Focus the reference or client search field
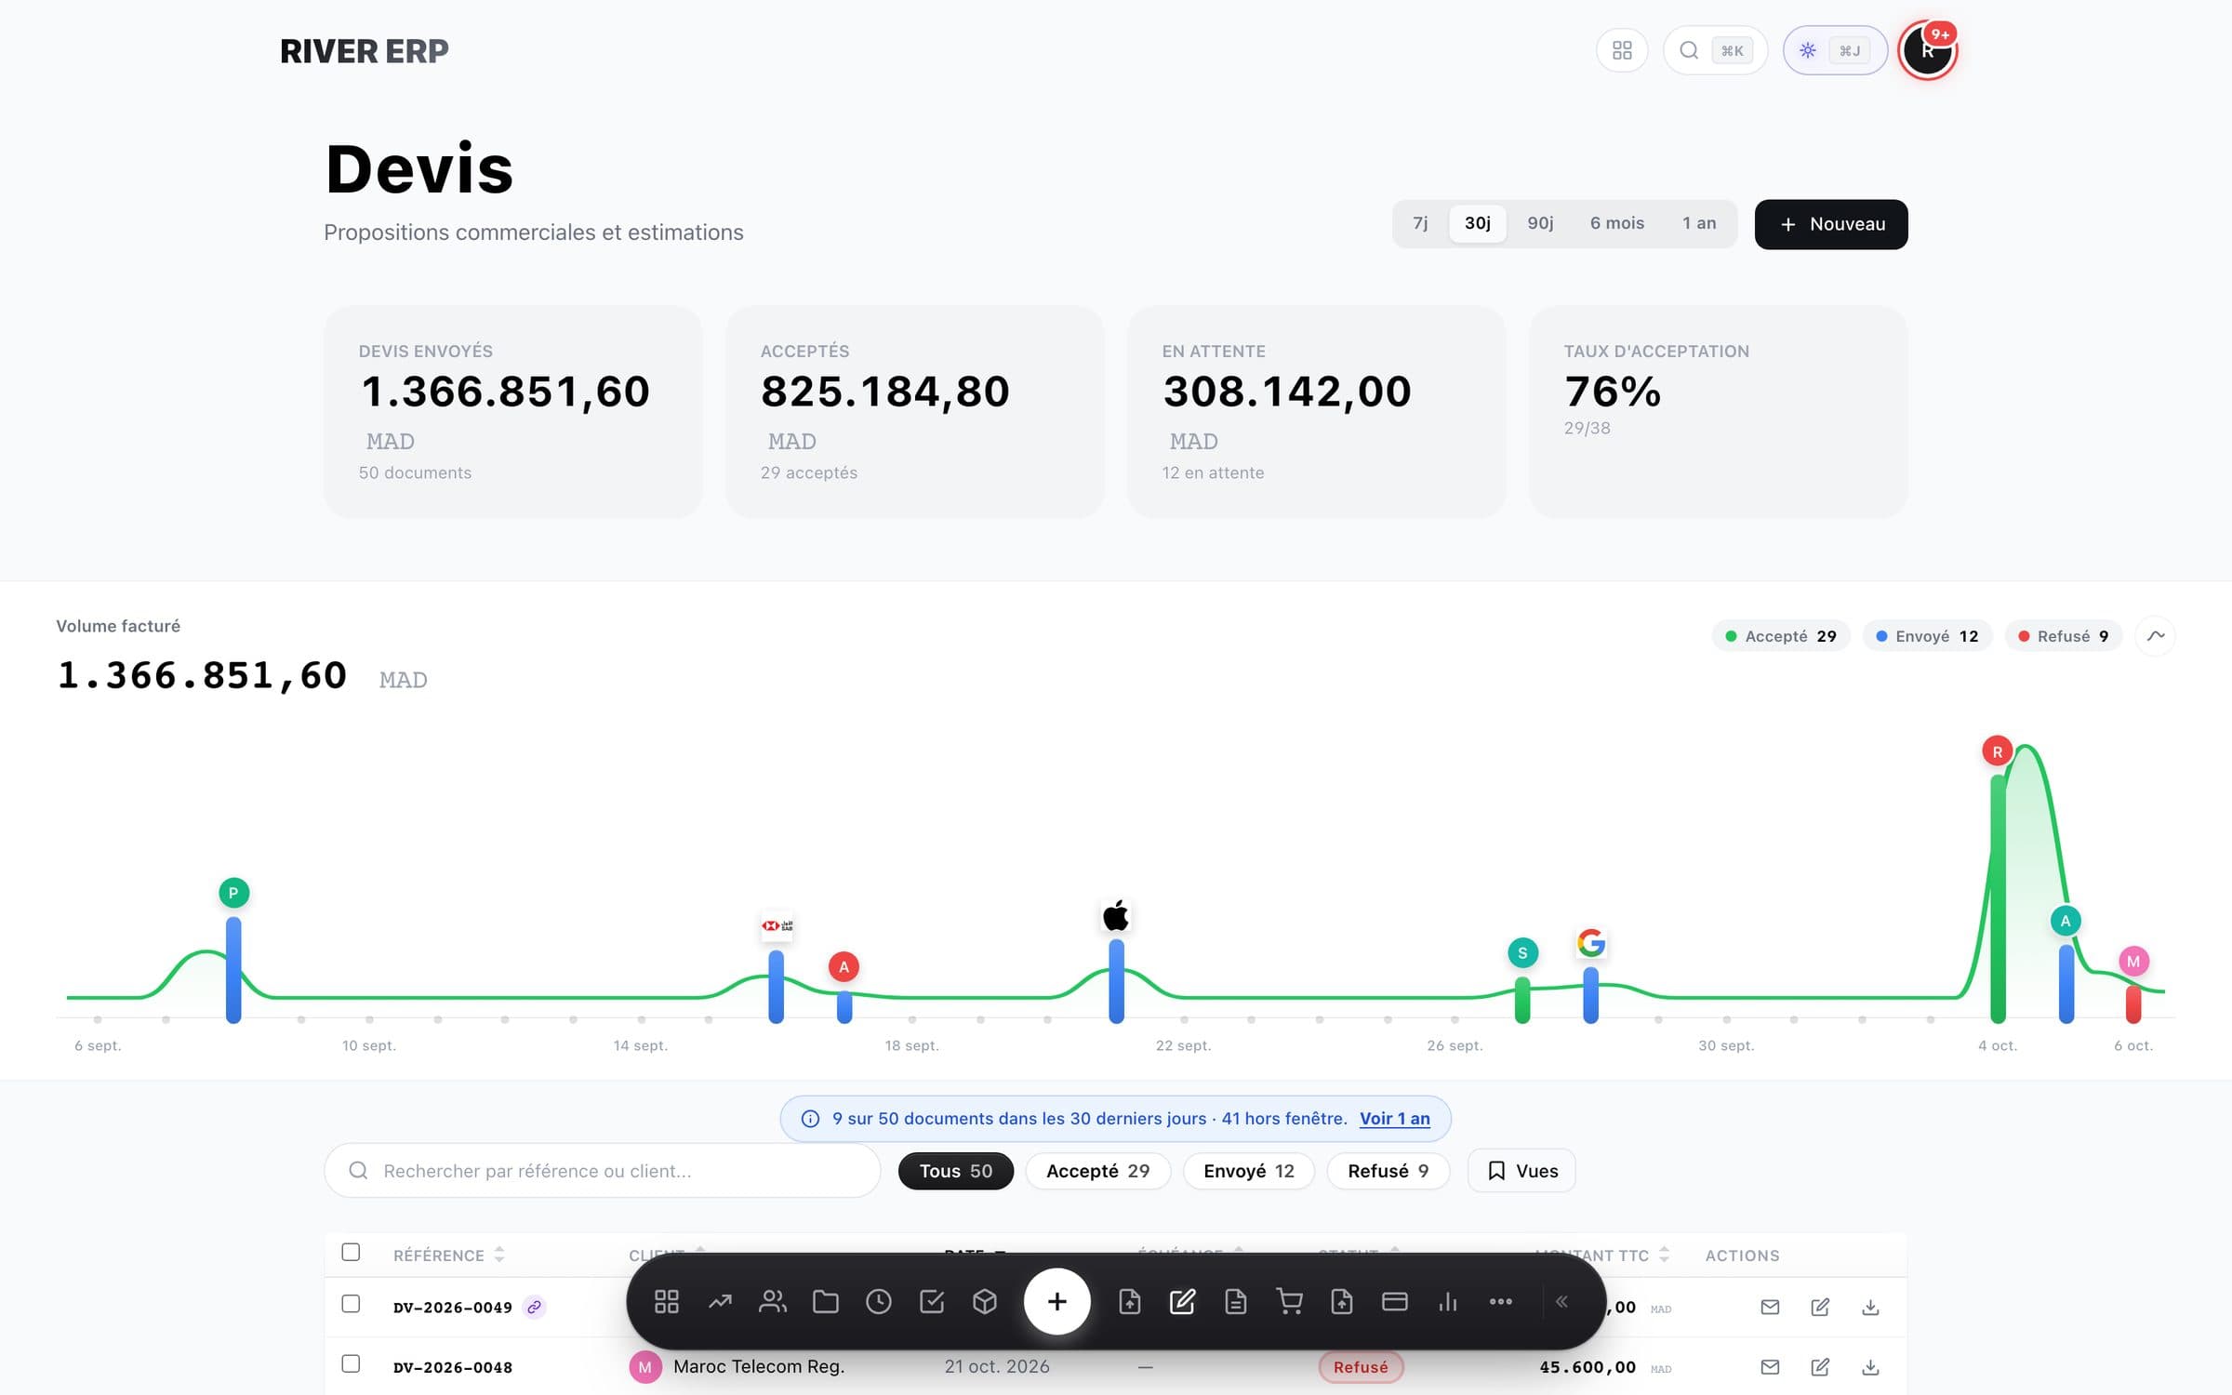 coord(602,1171)
